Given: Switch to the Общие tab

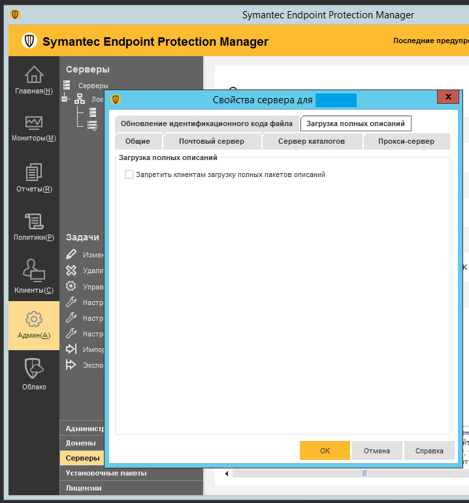Looking at the screenshot, I should pos(138,142).
